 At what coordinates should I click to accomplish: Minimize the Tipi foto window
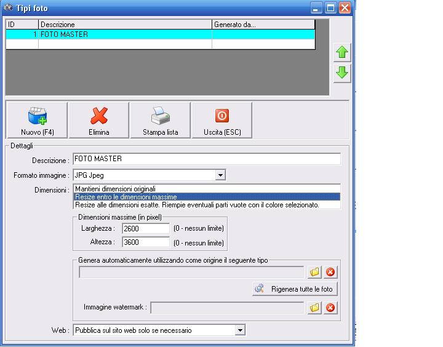pos(316,8)
